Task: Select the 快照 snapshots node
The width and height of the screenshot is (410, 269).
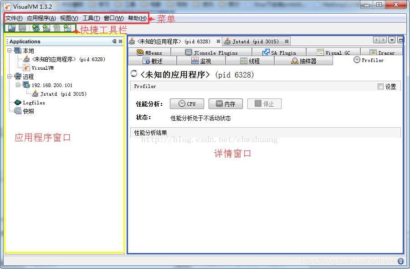Action: coord(28,111)
